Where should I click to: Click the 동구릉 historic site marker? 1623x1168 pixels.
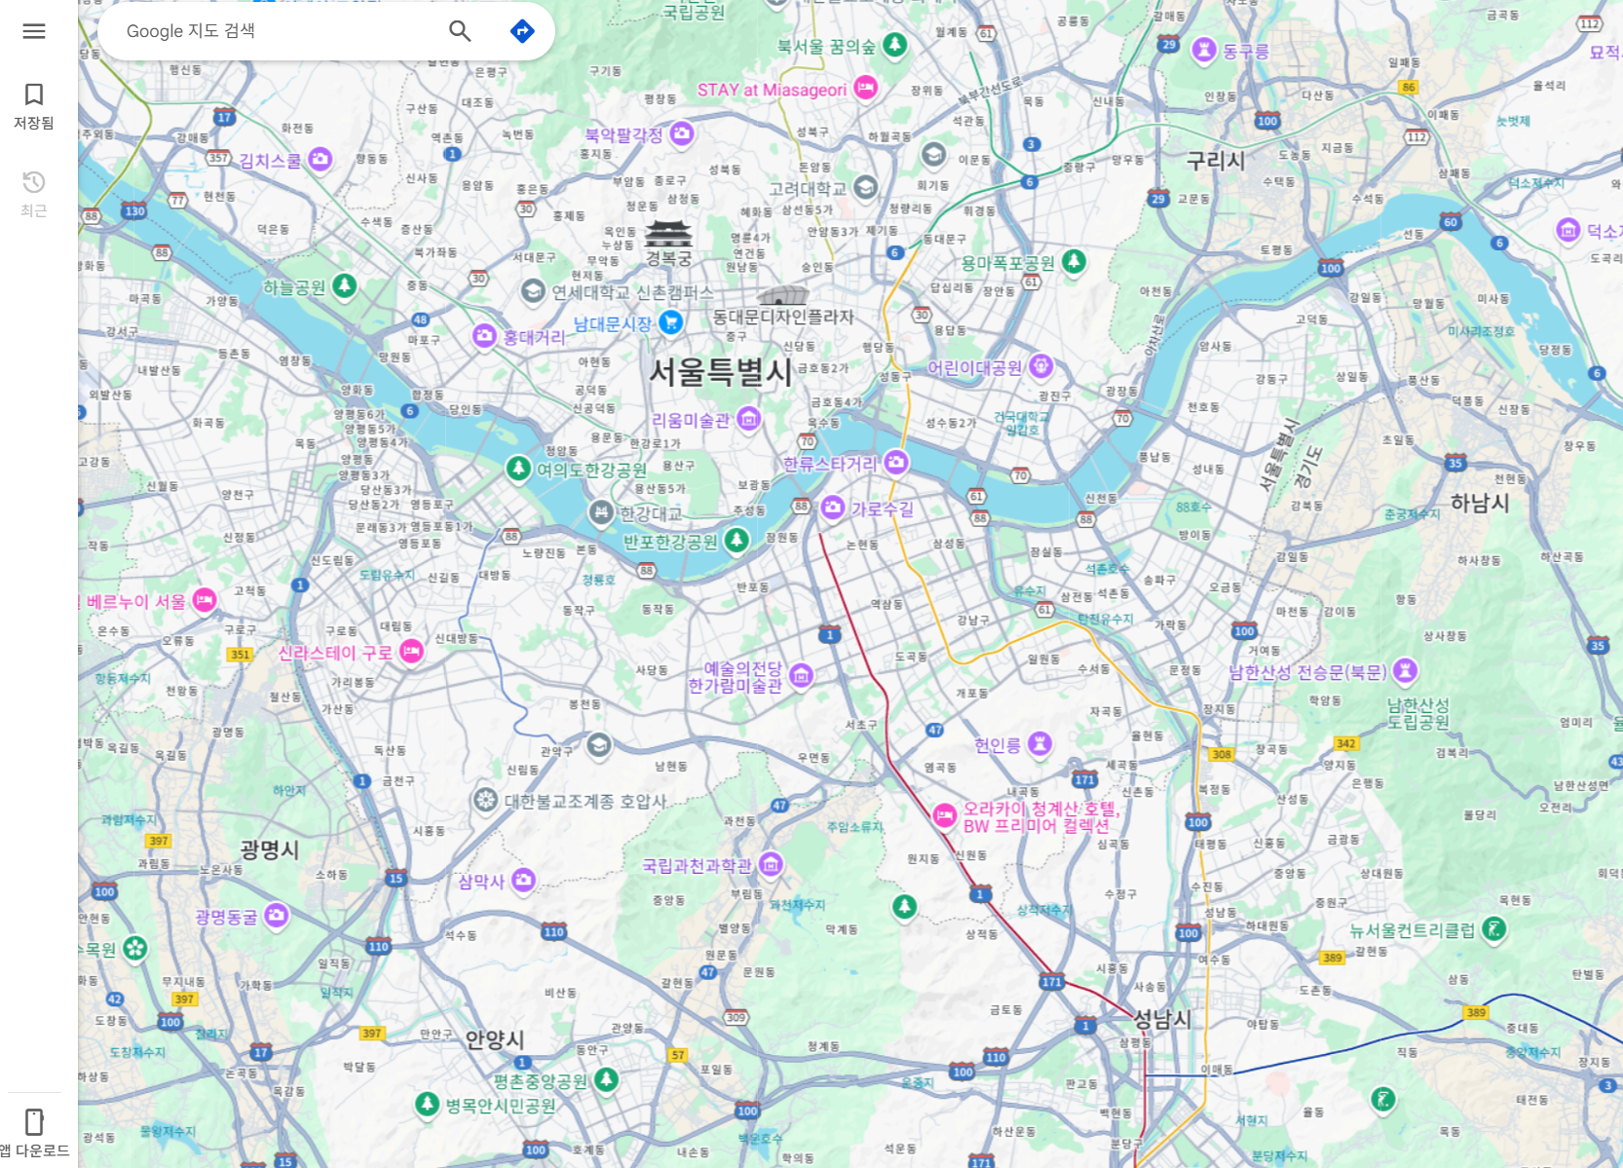pyautogui.click(x=1204, y=50)
